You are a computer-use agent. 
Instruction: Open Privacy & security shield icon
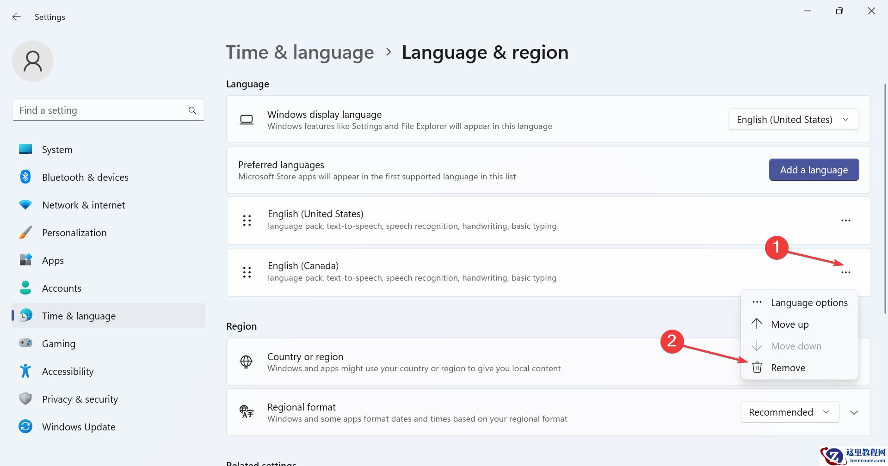(25, 399)
